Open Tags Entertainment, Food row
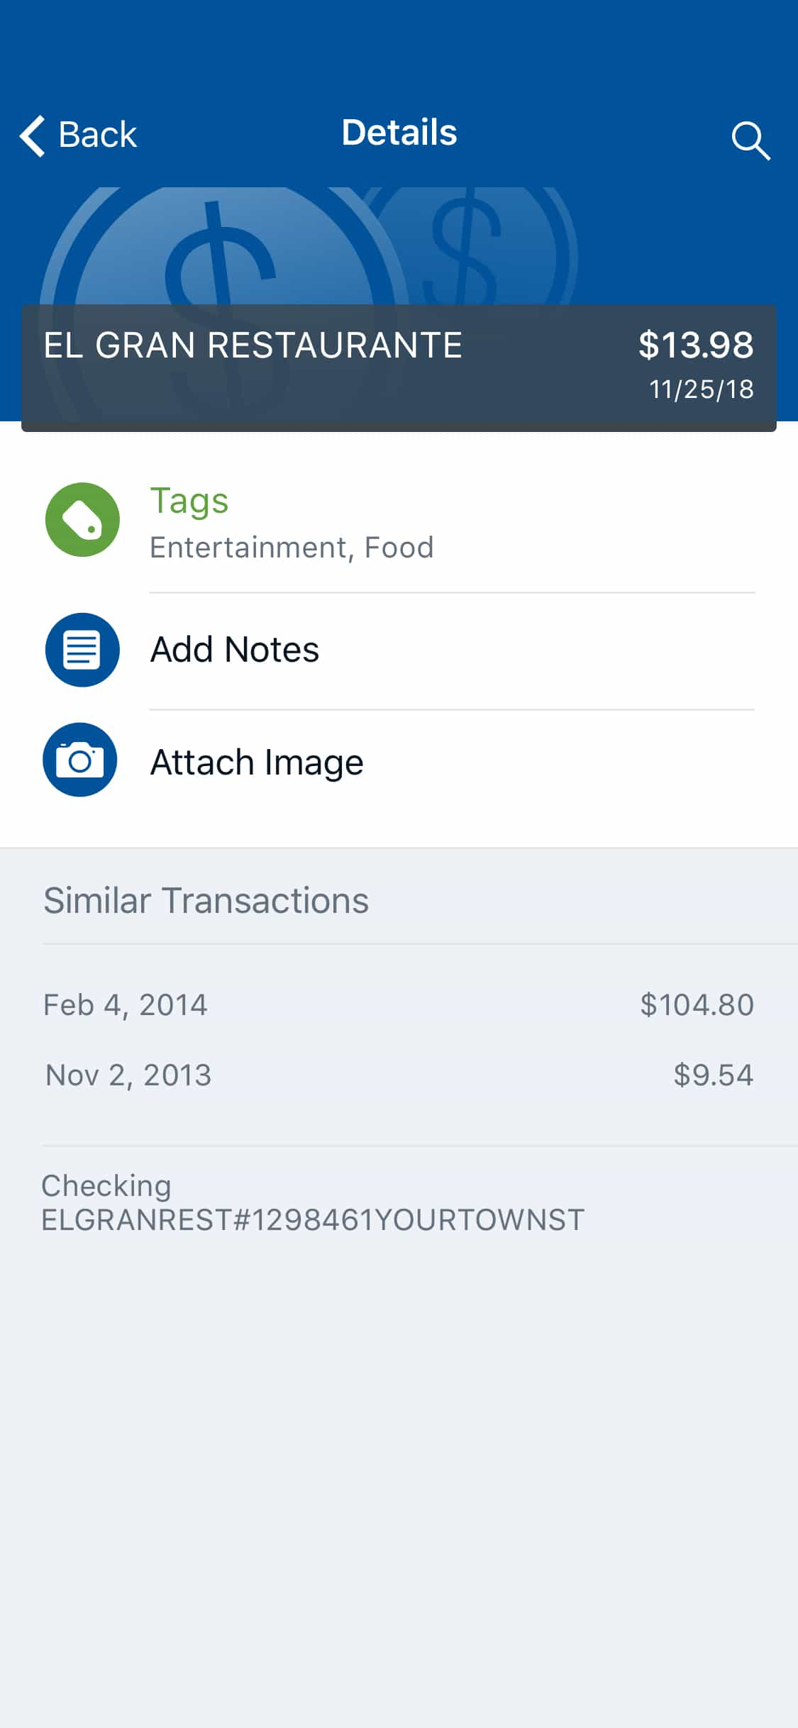 [x=399, y=524]
